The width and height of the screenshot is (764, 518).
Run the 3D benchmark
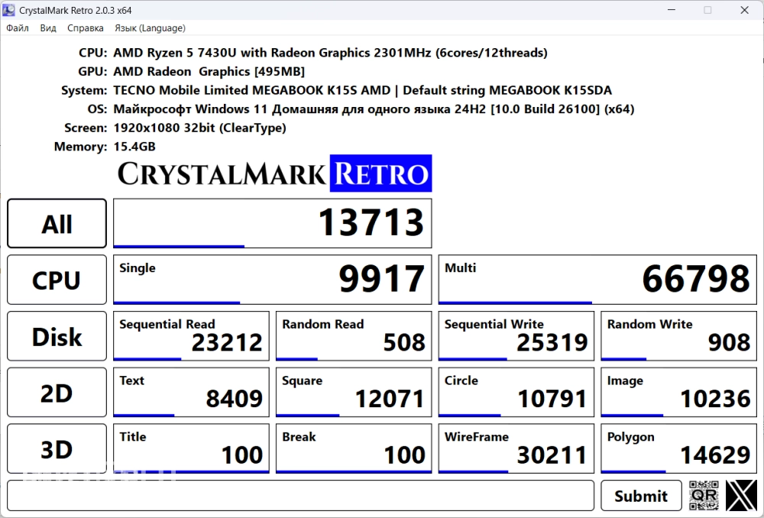pyautogui.click(x=57, y=449)
